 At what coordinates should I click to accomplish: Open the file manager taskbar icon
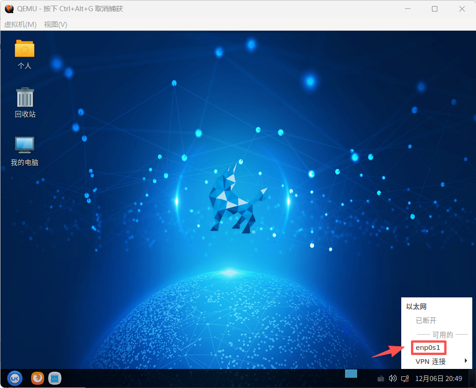tap(55, 378)
